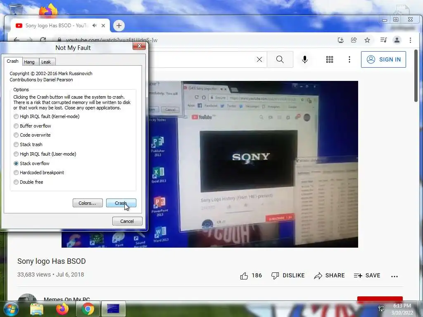Bookmark this page with the star

tap(367, 40)
